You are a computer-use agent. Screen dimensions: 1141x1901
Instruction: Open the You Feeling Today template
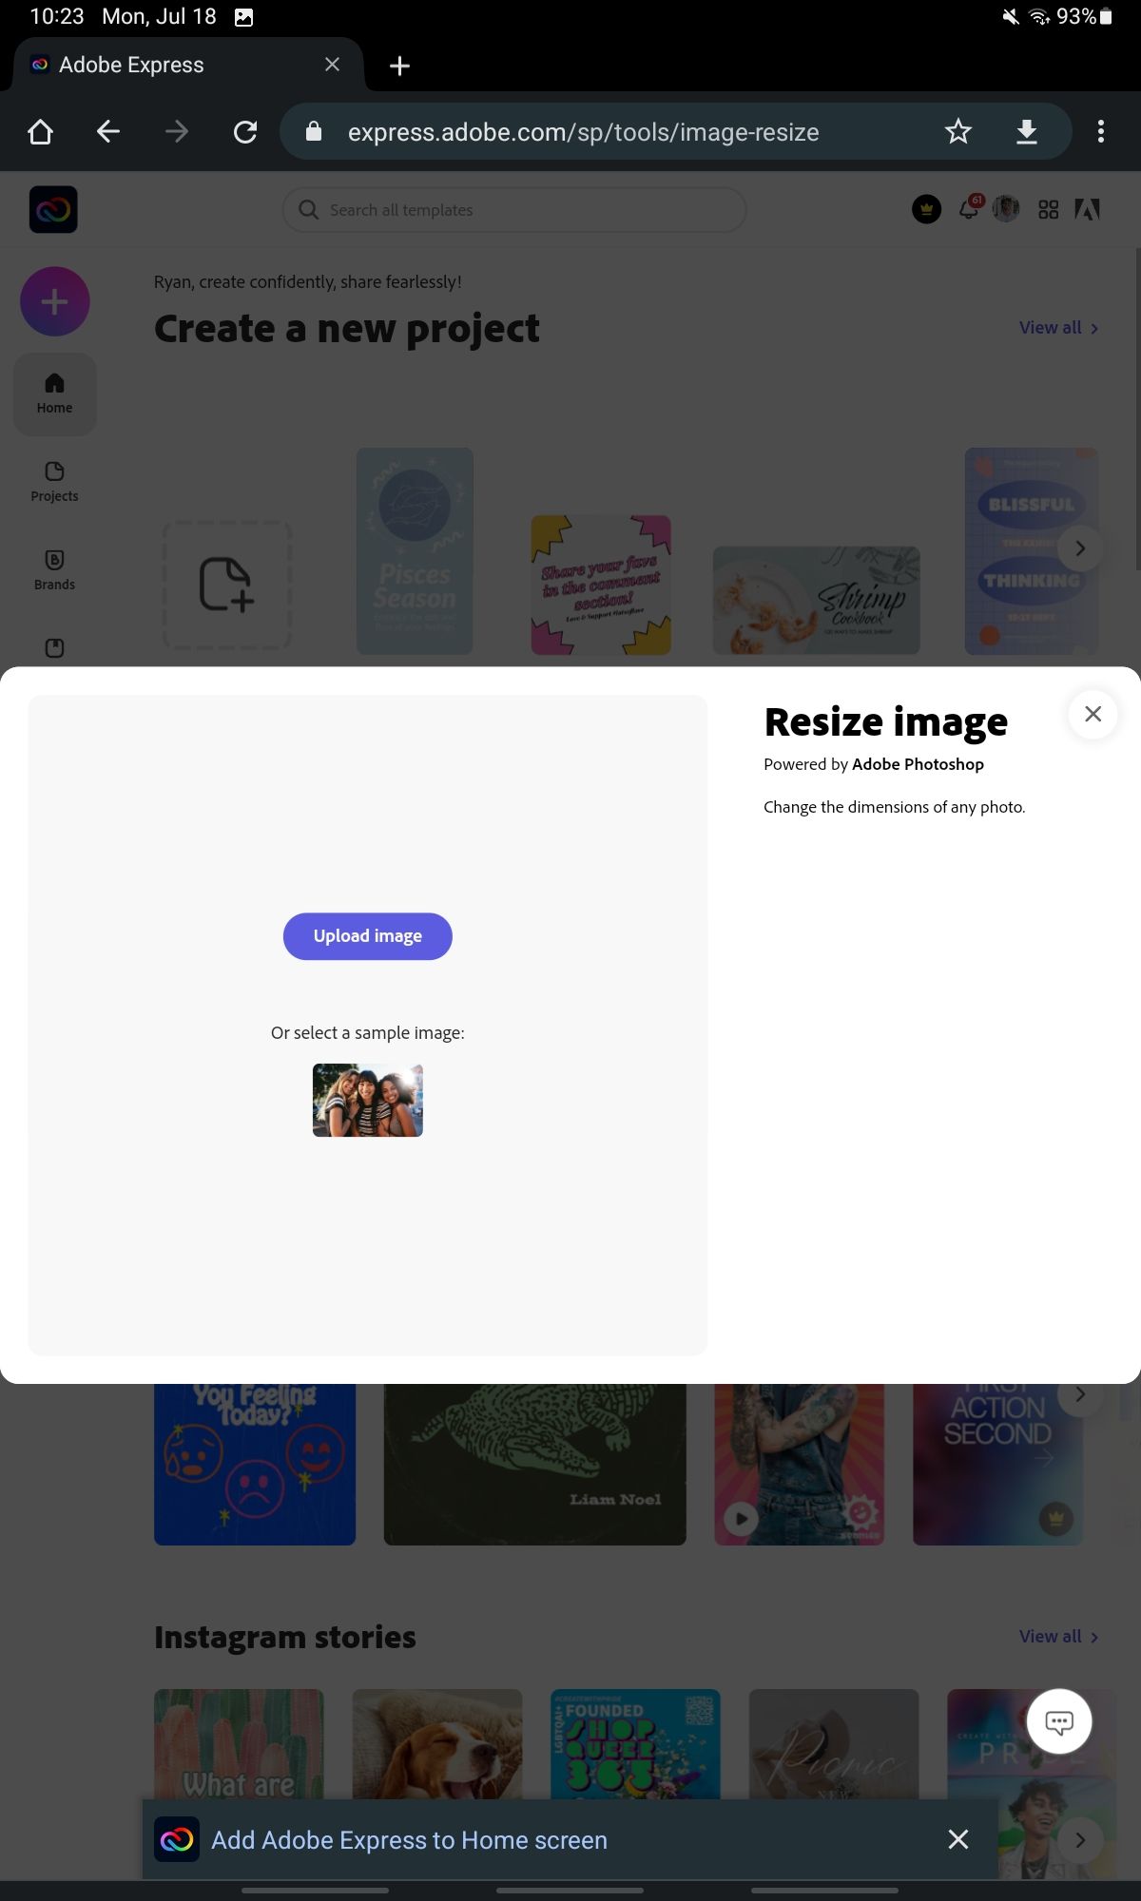click(x=255, y=1465)
